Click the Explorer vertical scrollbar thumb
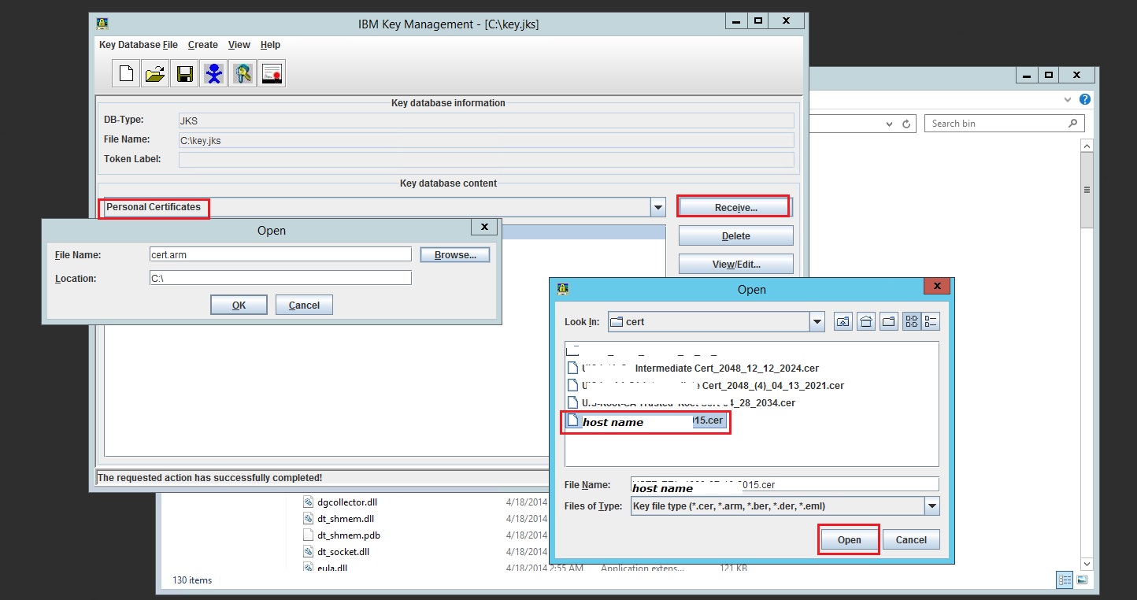The image size is (1137, 600). point(1087,190)
